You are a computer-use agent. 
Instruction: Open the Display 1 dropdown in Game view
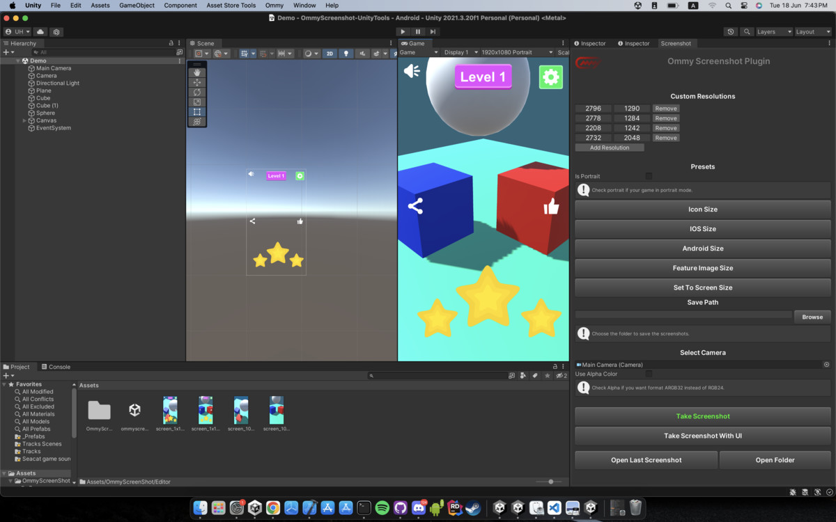click(x=460, y=52)
